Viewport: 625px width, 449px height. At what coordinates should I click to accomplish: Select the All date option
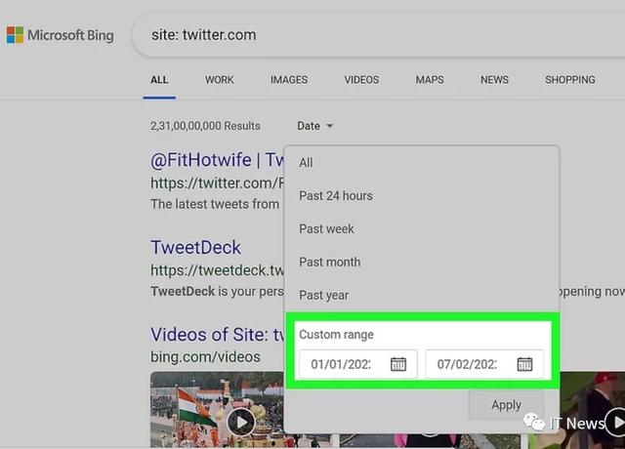307,163
